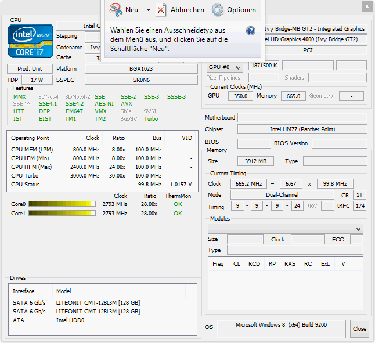
Task: Select the CPU MFM (LPM) row
Action: [102, 150]
